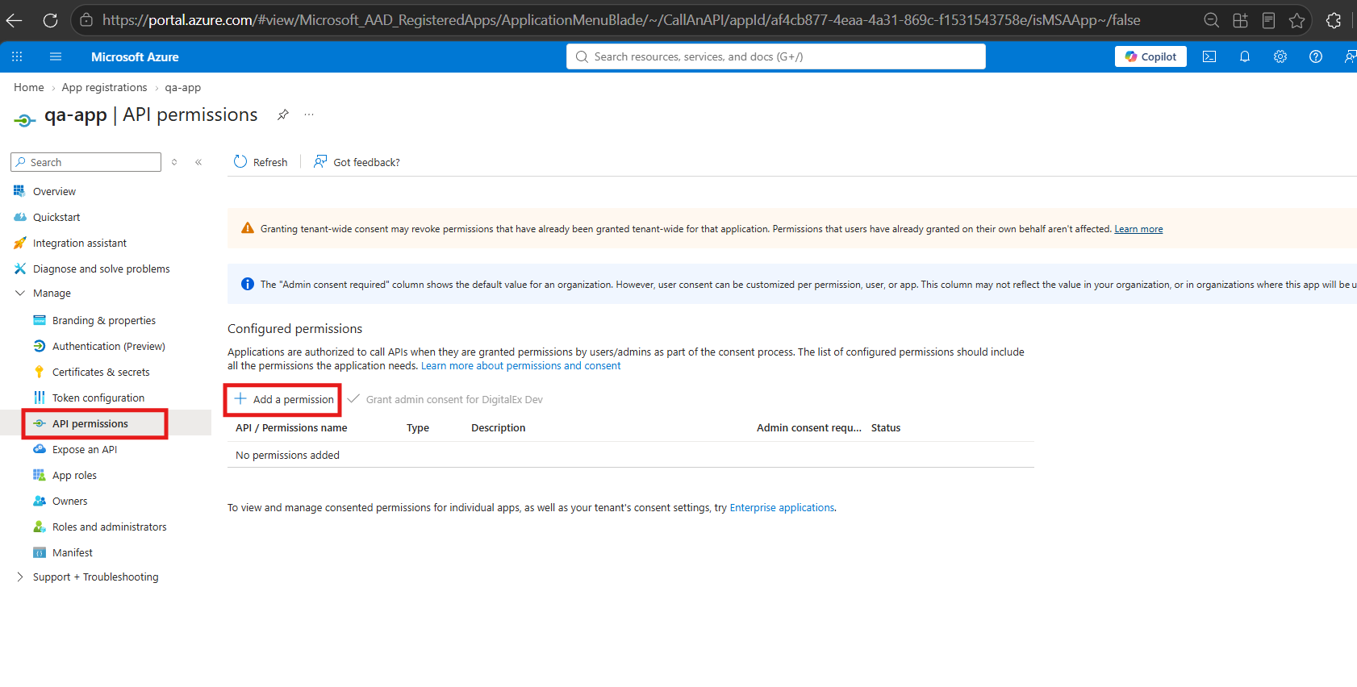
Task: Open portal settings gear
Action: (1280, 56)
